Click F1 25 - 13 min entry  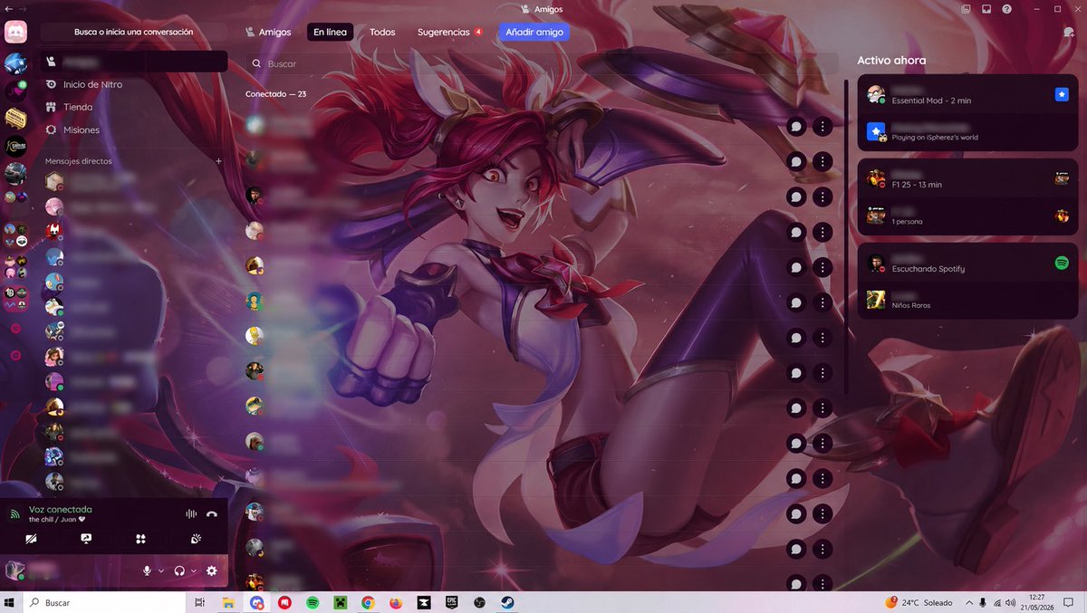[x=917, y=185]
